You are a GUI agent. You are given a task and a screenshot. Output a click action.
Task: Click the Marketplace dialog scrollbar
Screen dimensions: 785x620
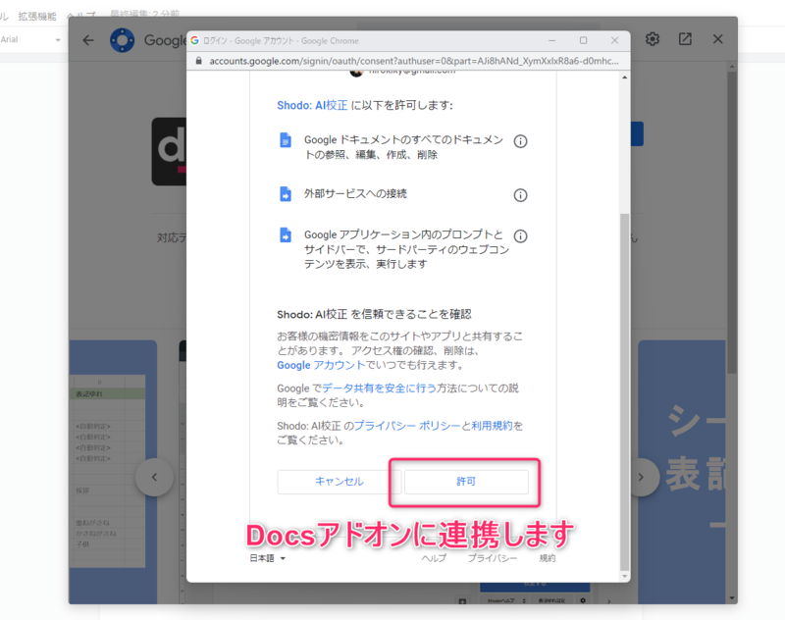(731, 223)
